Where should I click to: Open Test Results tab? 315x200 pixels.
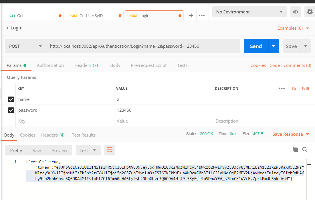coord(84,135)
